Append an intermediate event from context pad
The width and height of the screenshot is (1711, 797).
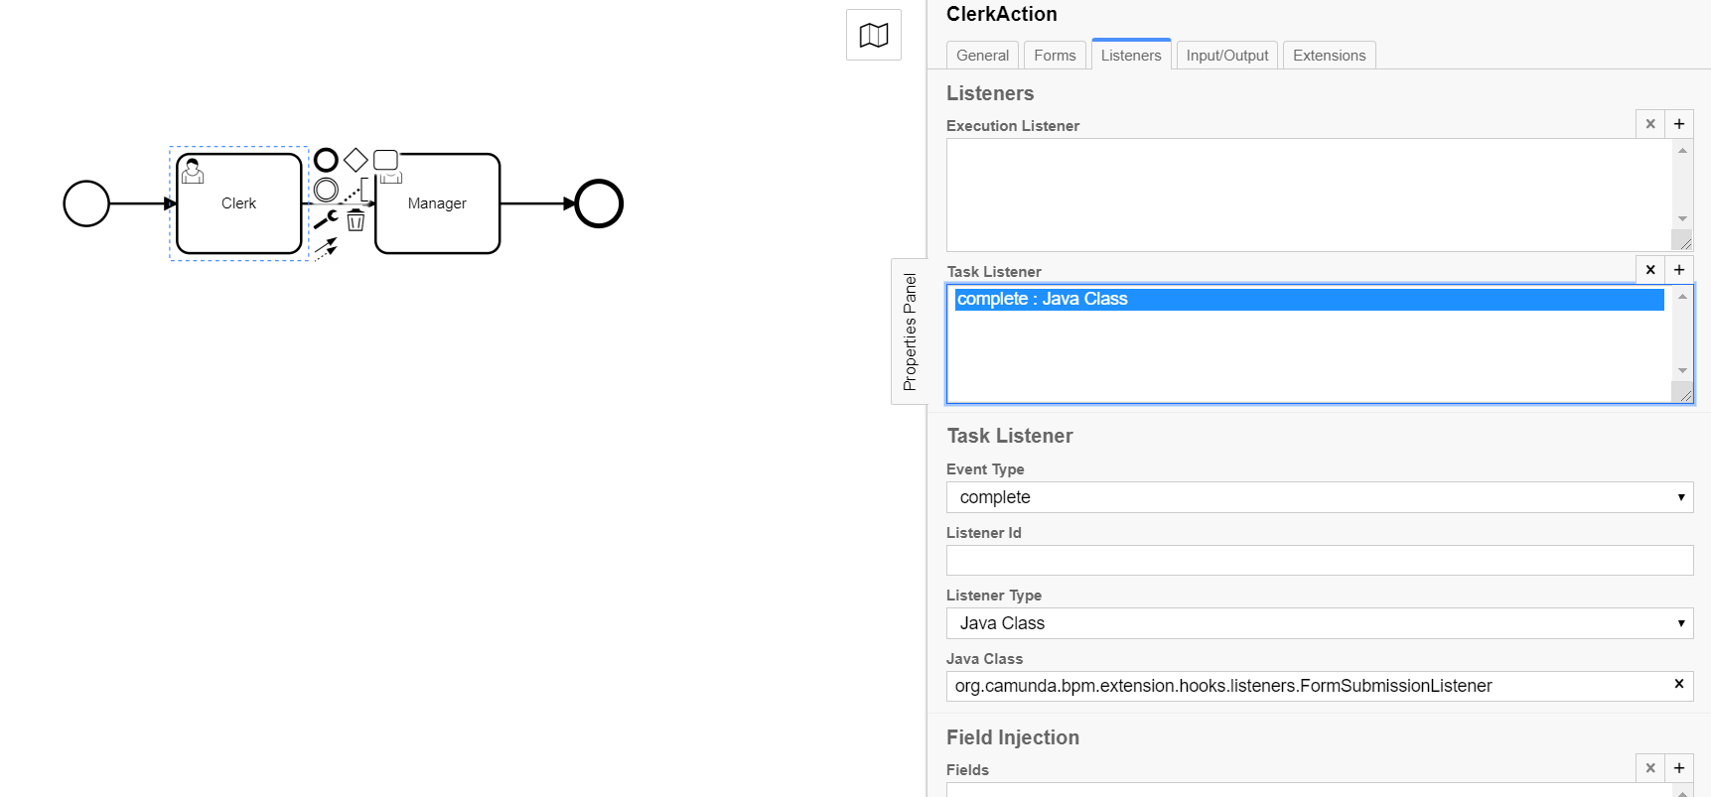point(326,190)
